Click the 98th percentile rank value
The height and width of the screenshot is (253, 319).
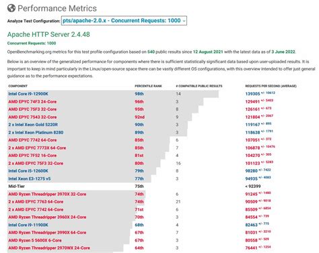point(139,94)
